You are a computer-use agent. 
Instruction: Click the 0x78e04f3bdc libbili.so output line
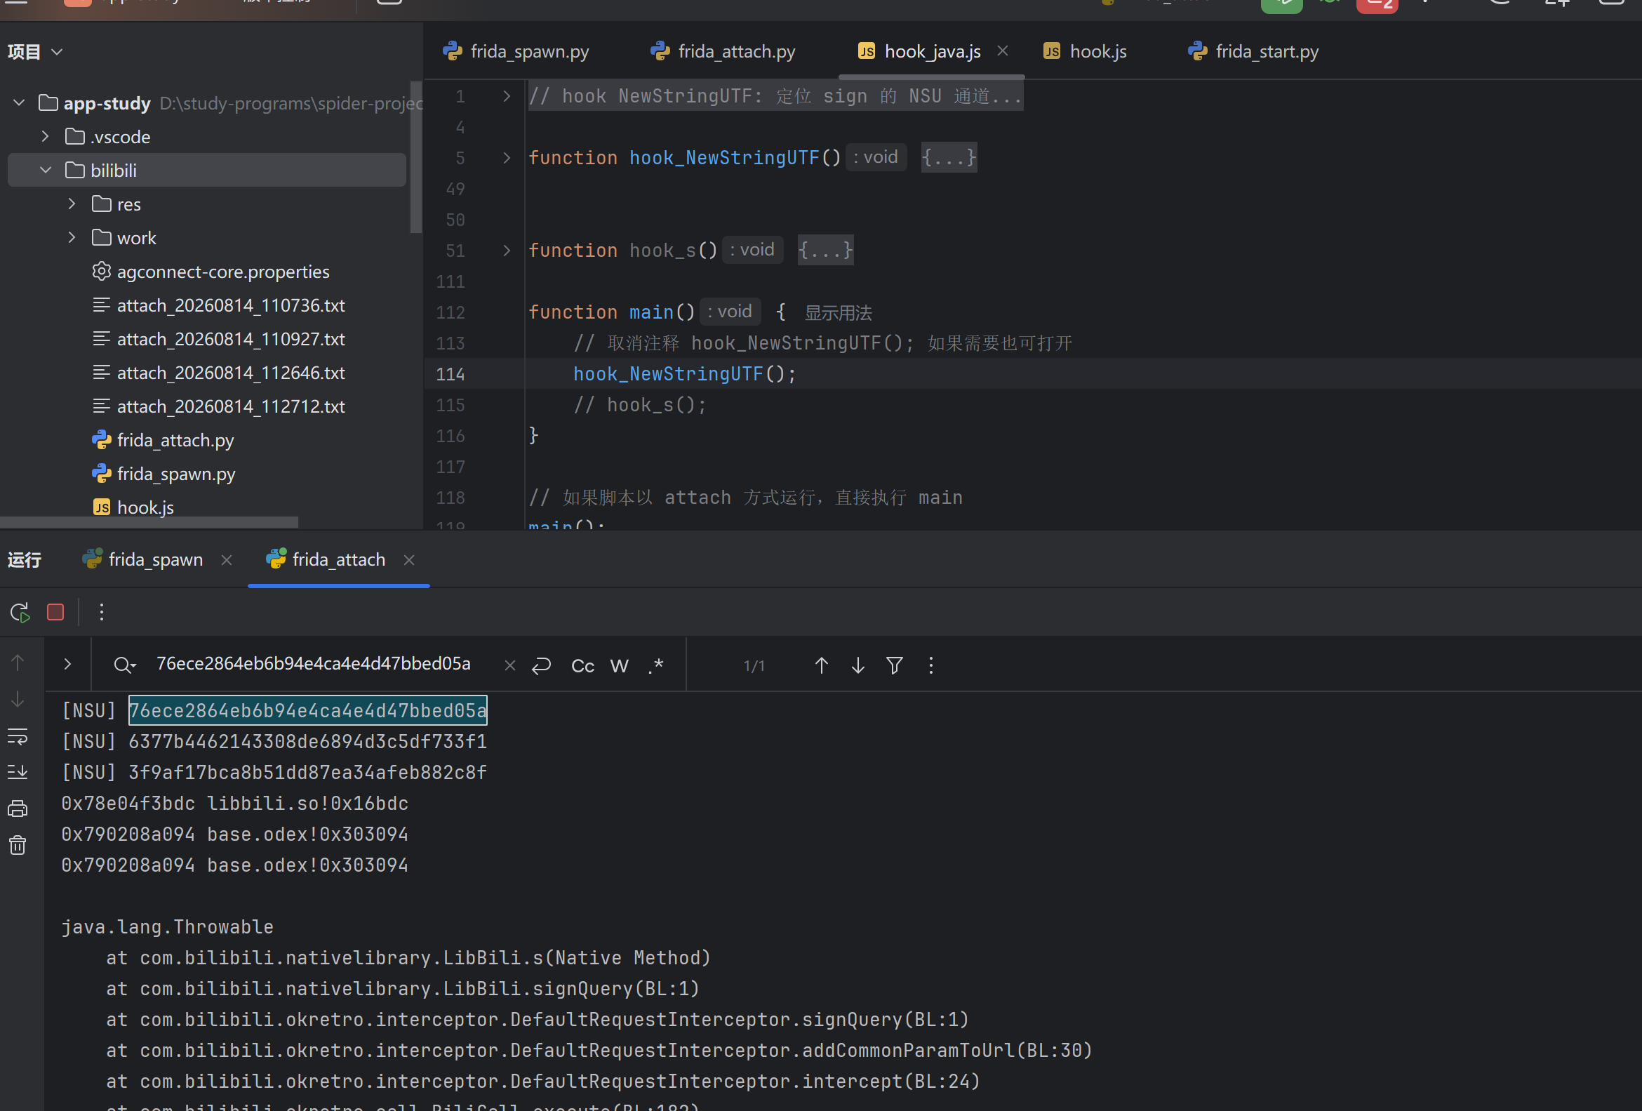point(234,804)
